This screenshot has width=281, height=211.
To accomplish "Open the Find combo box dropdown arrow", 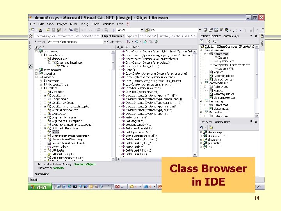I will click(200, 30).
